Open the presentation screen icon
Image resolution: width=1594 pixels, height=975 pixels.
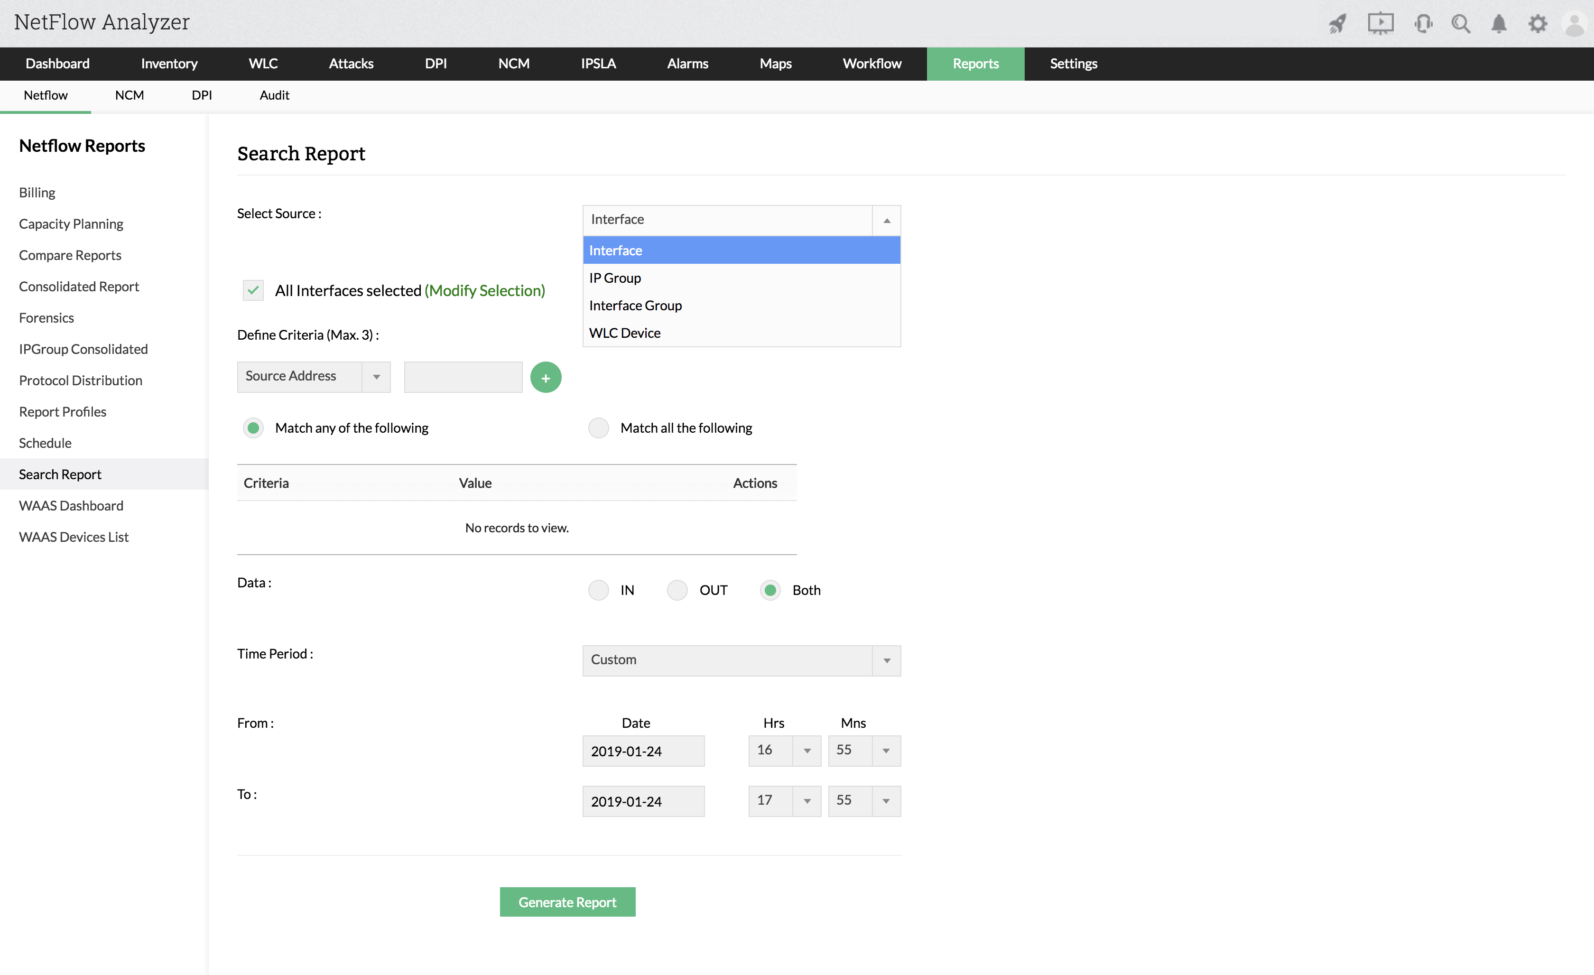point(1380,24)
